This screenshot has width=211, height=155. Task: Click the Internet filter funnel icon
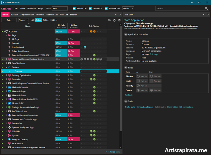pos(9,43)
